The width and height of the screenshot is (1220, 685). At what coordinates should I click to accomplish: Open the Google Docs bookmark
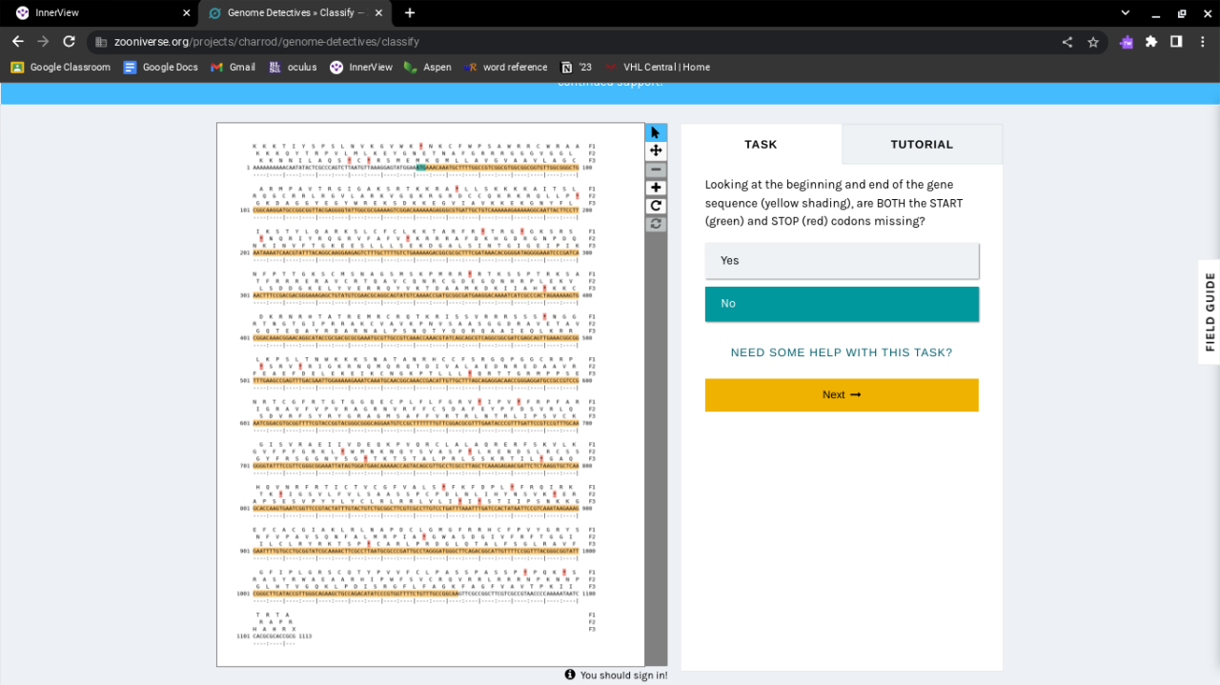coord(161,68)
